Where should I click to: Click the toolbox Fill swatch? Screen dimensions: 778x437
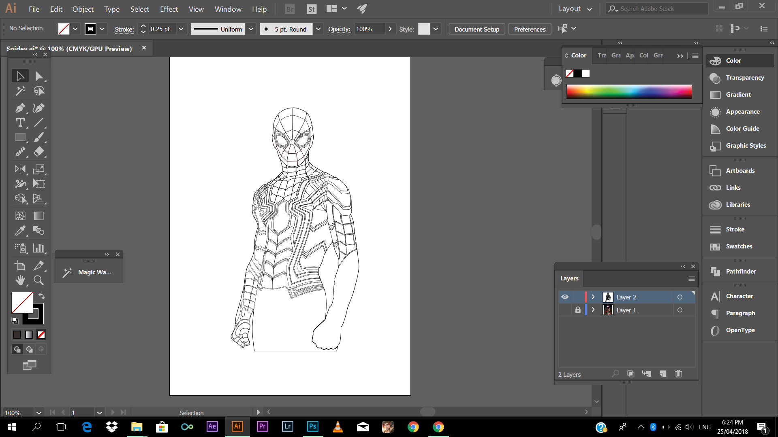(x=22, y=303)
